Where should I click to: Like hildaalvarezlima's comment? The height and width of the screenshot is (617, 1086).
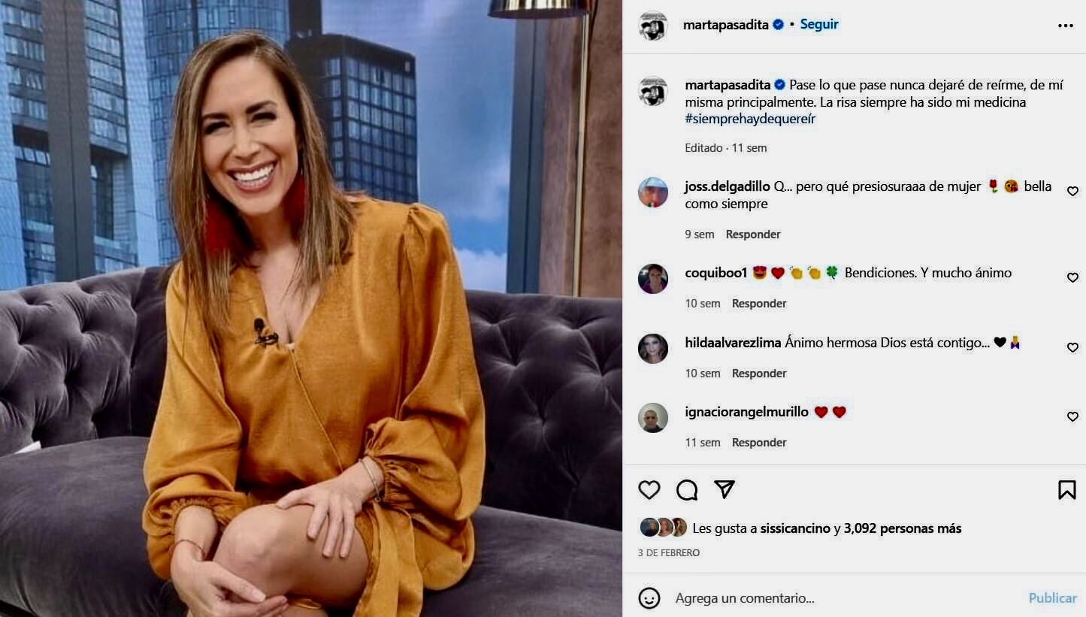(1073, 348)
